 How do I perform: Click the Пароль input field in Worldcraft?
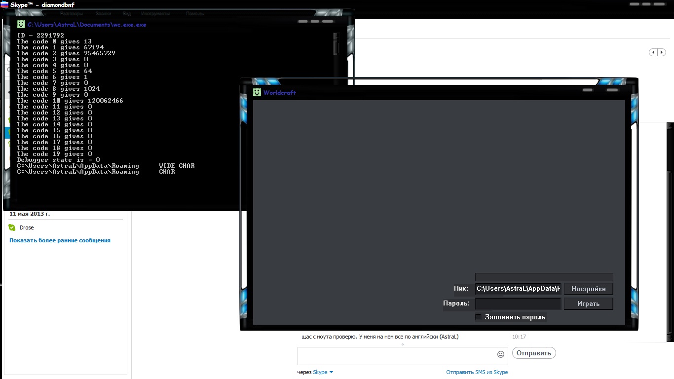coord(518,303)
